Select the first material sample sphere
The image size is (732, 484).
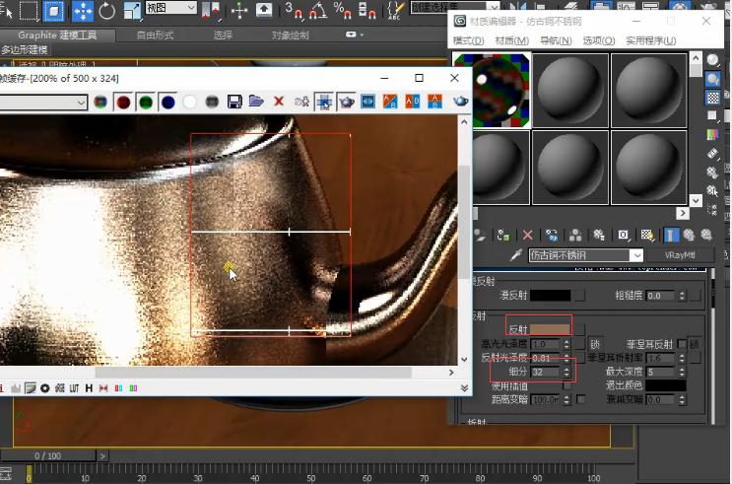[x=492, y=90]
